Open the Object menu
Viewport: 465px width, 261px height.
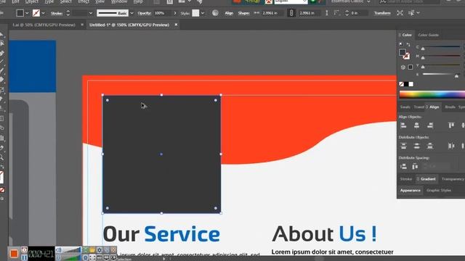32,1
